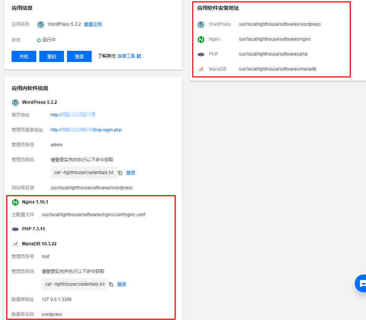Click the Nginx 1.16.1 heading text
The width and height of the screenshot is (366, 320).
coord(35,202)
